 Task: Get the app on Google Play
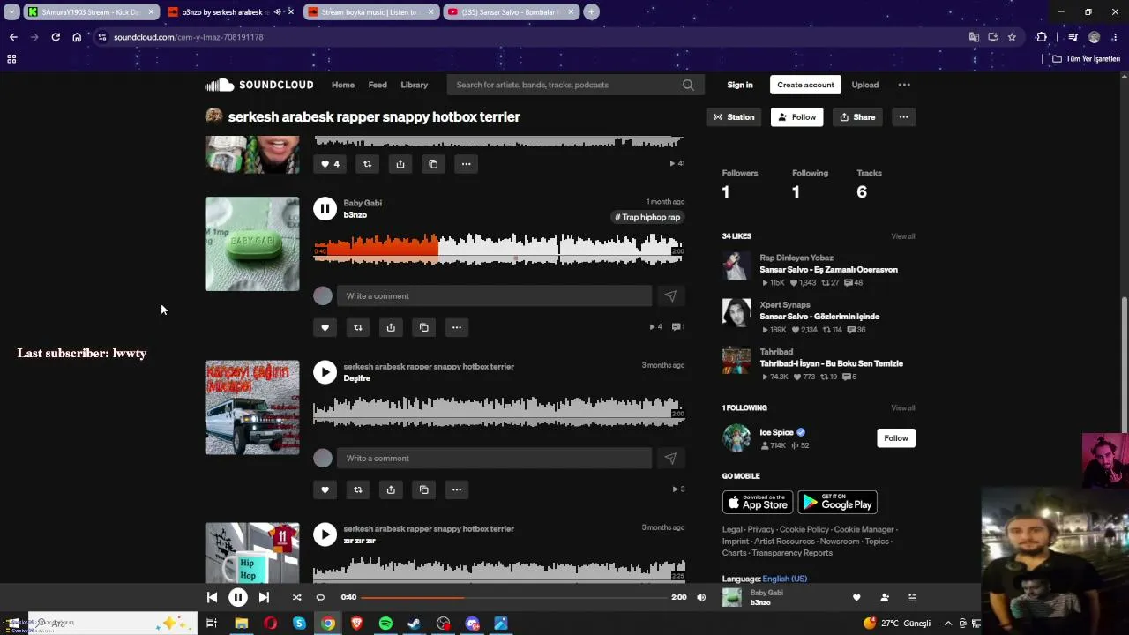838,503
